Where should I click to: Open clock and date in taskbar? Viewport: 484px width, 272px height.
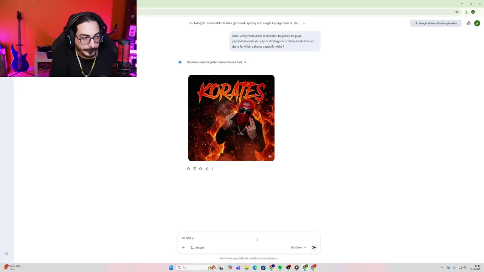coord(475,267)
